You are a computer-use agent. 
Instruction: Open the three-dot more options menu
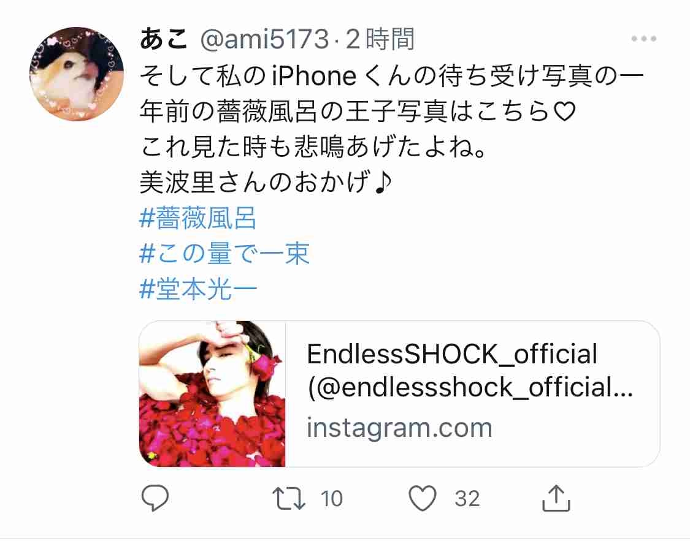[x=644, y=39]
